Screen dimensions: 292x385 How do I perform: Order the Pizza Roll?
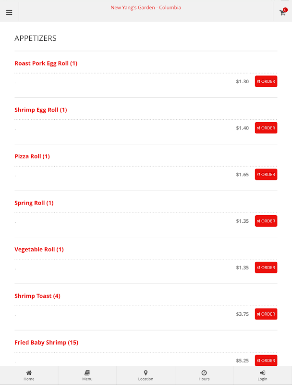tap(266, 174)
